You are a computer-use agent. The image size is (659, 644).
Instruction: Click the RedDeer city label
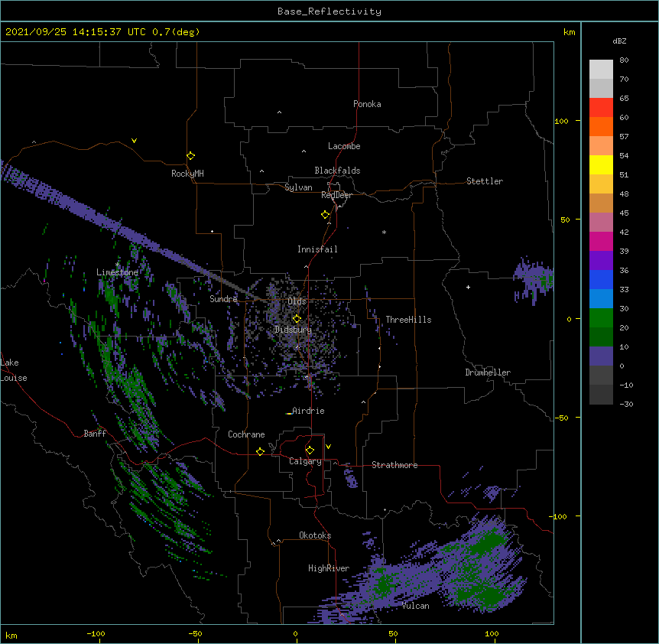click(336, 195)
